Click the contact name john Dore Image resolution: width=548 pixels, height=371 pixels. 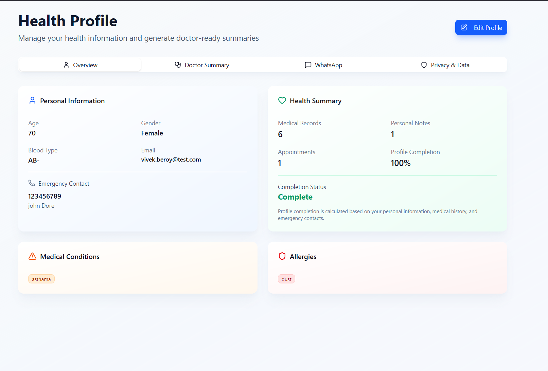[41, 206]
